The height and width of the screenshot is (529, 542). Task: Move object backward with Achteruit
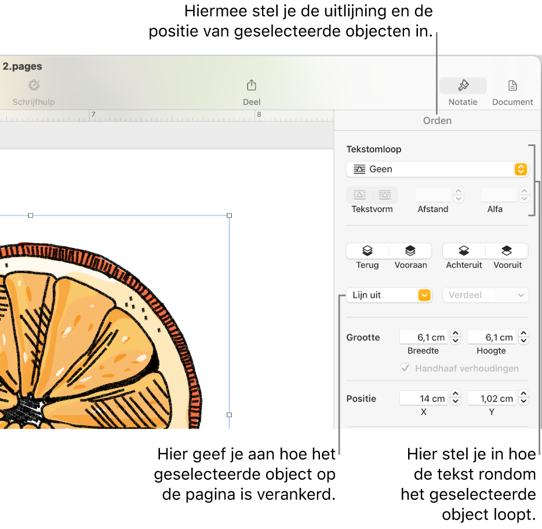pos(464,251)
